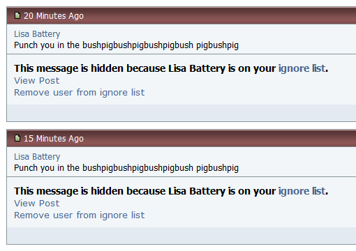The height and width of the screenshot is (251, 356).
Task: Click View Post in the 15-minute-old message
Action: (37, 204)
